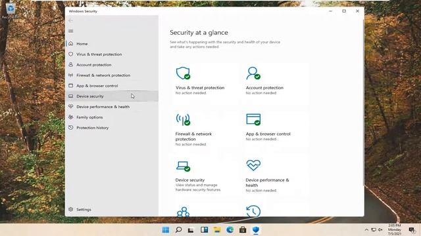
Task: Open Family options sidebar label
Action: point(89,117)
